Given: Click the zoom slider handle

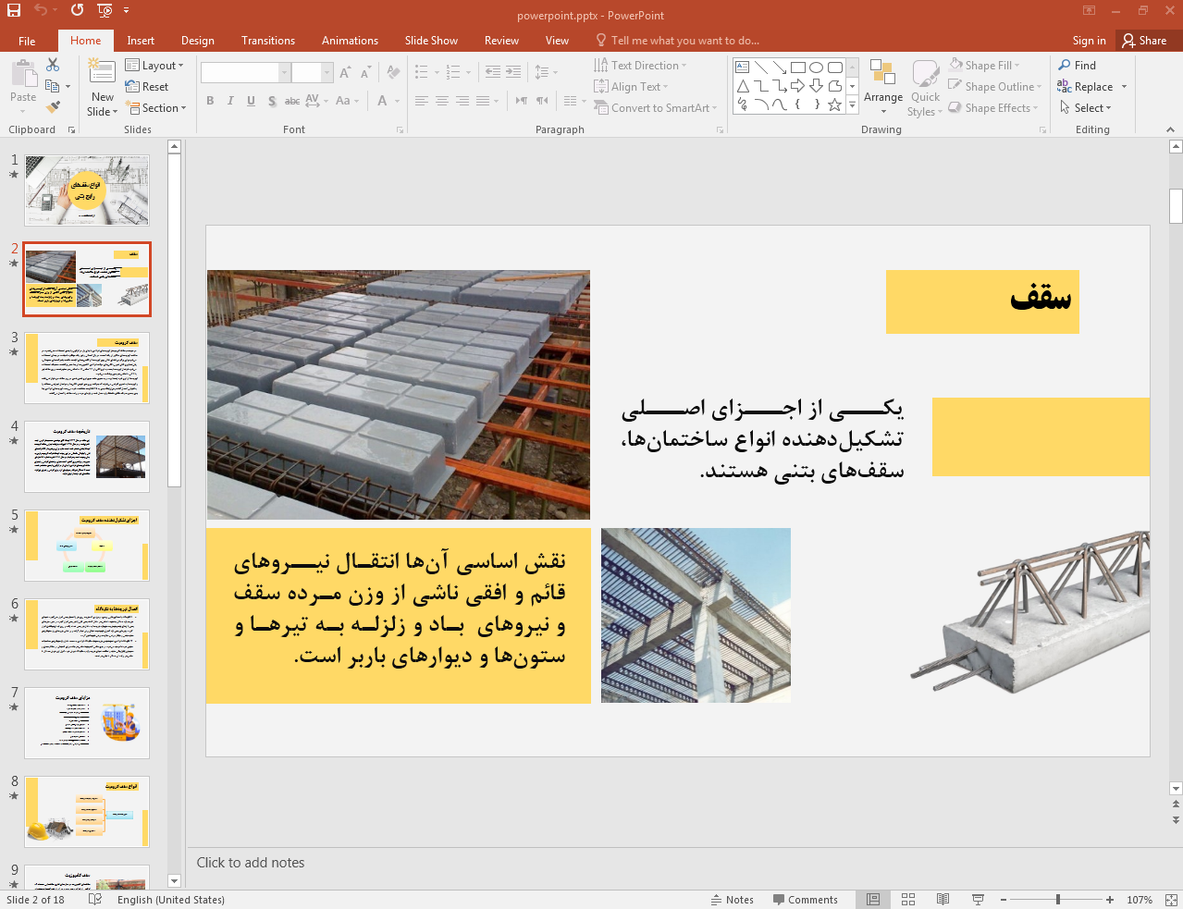Looking at the screenshot, I should pyautogui.click(x=1057, y=900).
